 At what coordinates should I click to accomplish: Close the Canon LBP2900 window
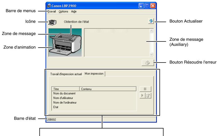click(153, 6)
